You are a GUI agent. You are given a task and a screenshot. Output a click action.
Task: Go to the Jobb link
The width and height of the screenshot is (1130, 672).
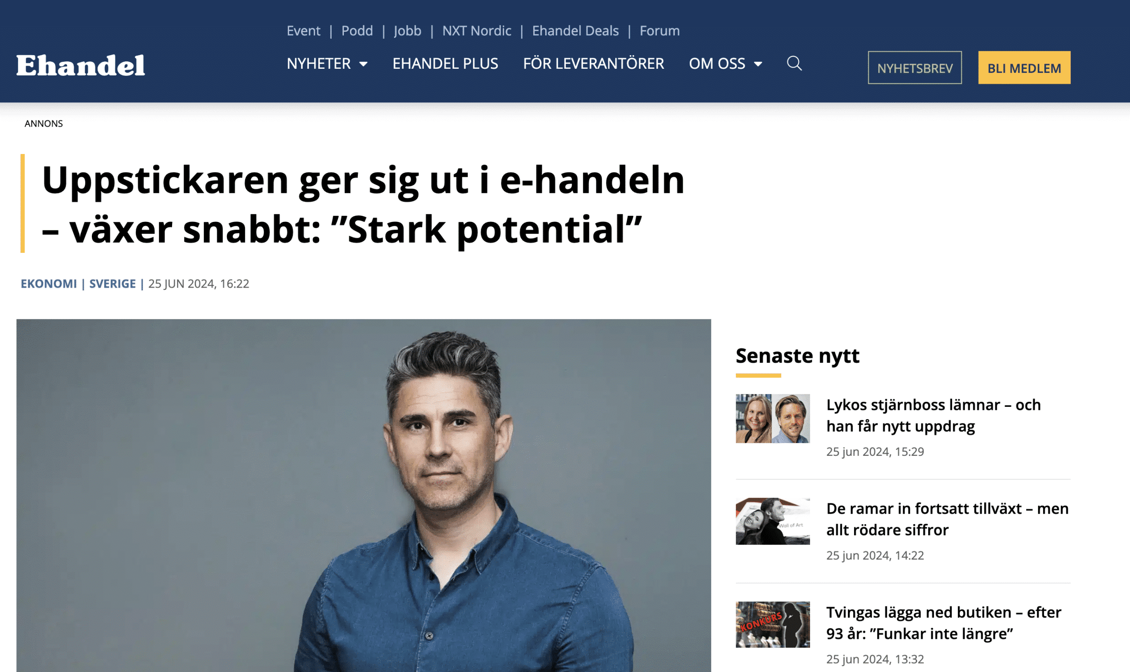click(x=407, y=31)
